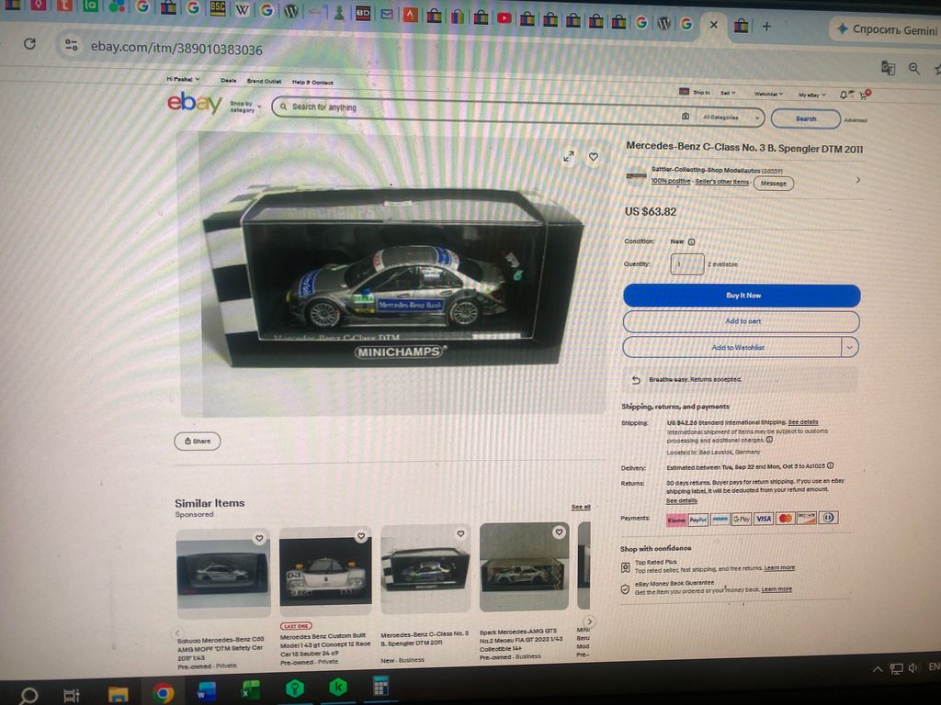The image size is (941, 705).
Task: Open the Help & Contact menu item
Action: (312, 82)
